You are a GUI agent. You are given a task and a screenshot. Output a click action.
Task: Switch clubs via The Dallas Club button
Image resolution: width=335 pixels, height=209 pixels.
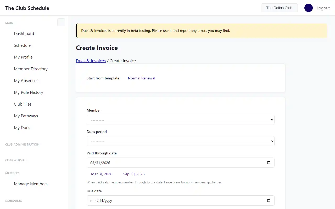pos(279,8)
